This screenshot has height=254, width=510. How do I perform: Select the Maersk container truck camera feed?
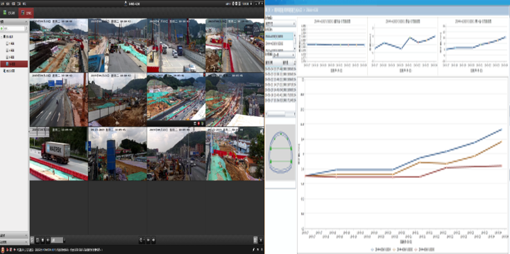(x=59, y=154)
